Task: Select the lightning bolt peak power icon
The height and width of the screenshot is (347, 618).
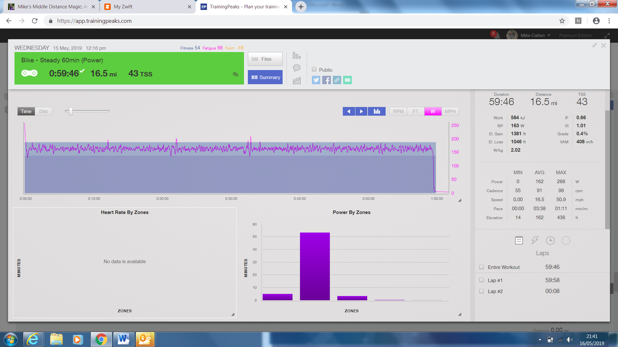Action: [535, 240]
